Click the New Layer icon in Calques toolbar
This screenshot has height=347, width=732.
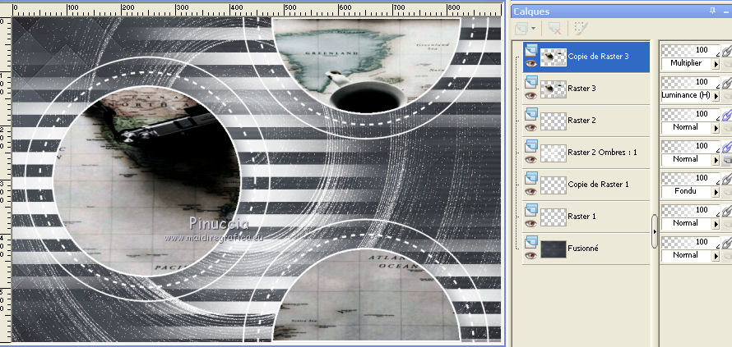point(521,29)
